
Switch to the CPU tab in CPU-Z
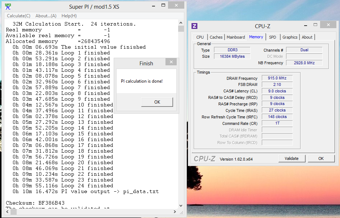200,37
